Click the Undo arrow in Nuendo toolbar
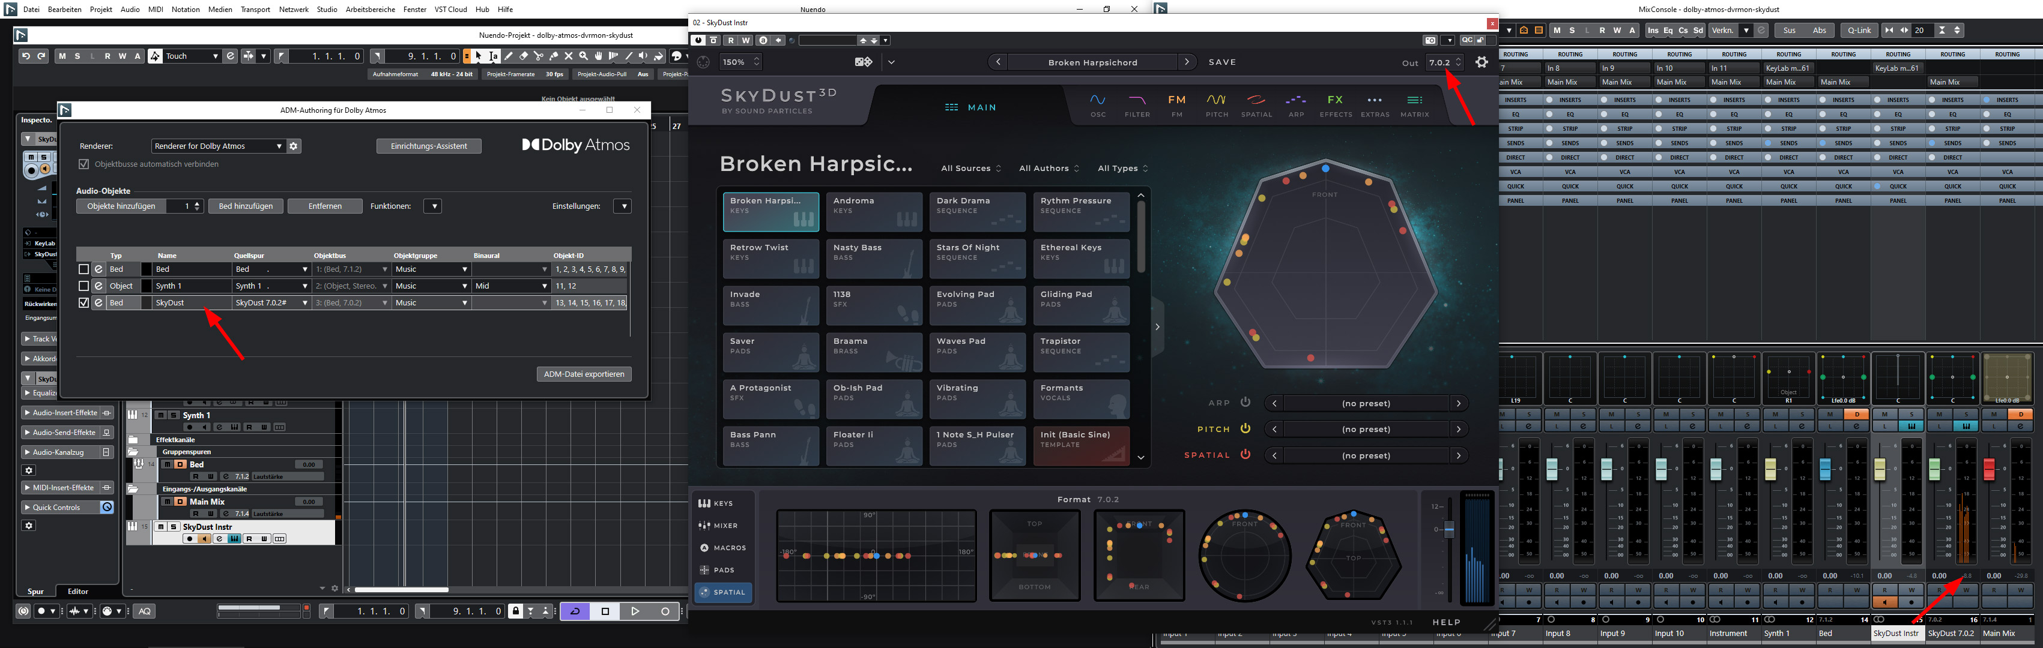Viewport: 2043px width, 648px height. click(x=26, y=56)
